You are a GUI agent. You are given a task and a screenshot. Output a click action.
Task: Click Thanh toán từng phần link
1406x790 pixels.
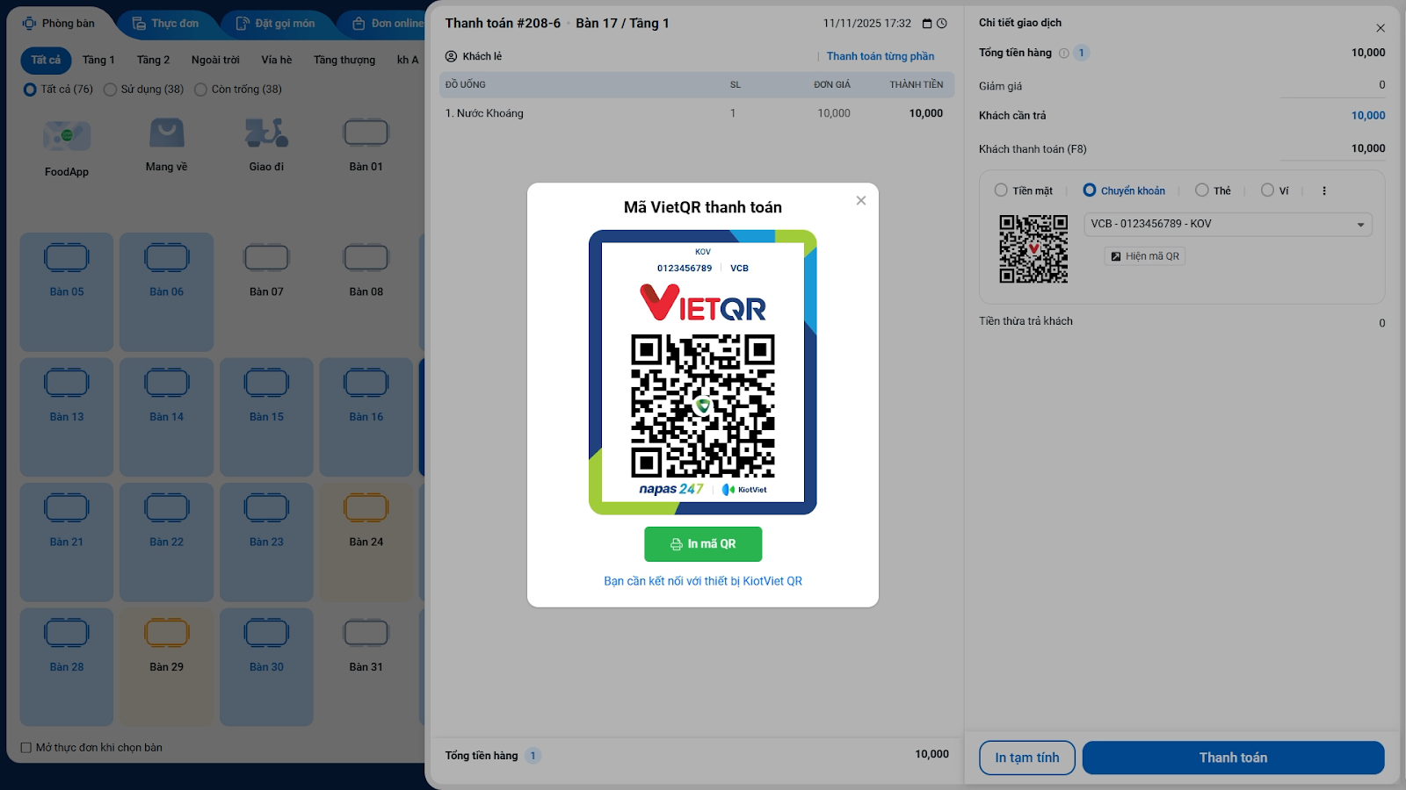(881, 56)
